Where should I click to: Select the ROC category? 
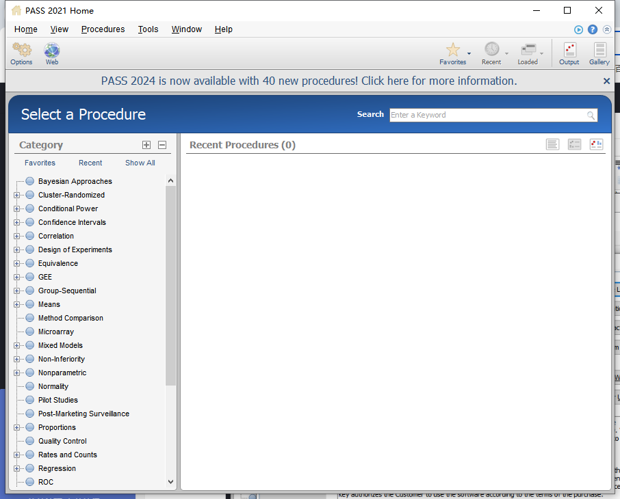(x=45, y=482)
